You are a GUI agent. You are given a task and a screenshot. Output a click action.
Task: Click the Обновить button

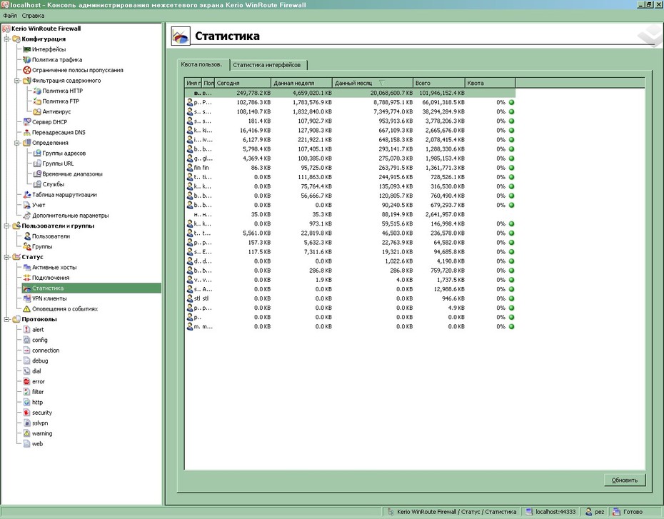[625, 480]
